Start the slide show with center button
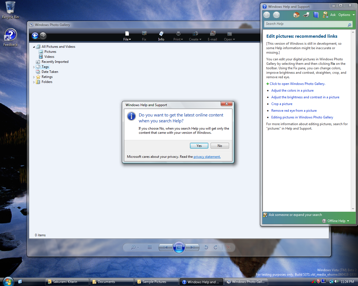The height and width of the screenshot is (286, 358). click(179, 247)
